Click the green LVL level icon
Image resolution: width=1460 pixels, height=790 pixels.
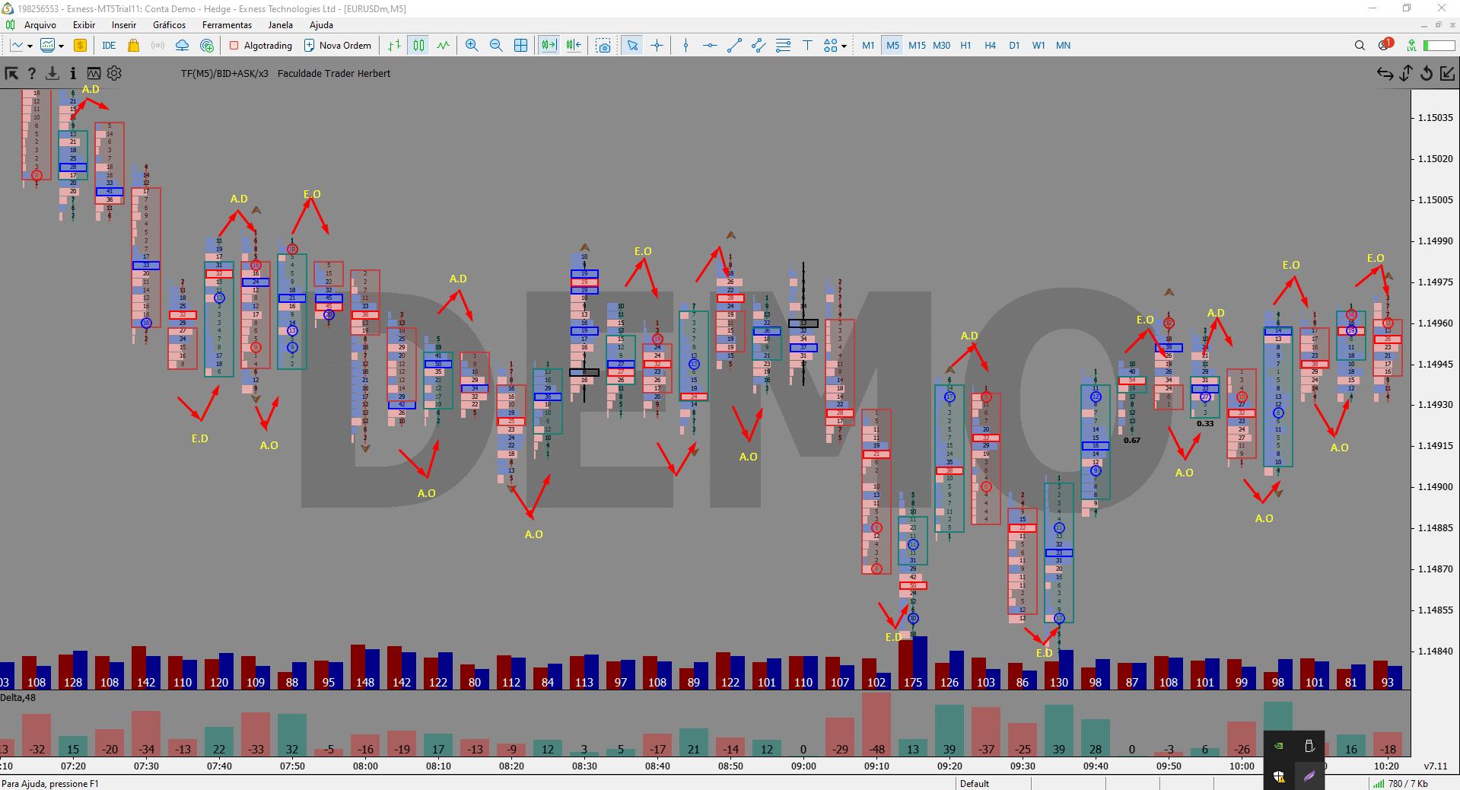click(x=1411, y=46)
